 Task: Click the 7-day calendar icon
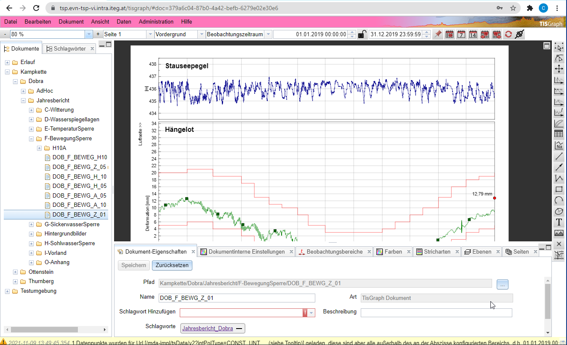click(x=461, y=34)
